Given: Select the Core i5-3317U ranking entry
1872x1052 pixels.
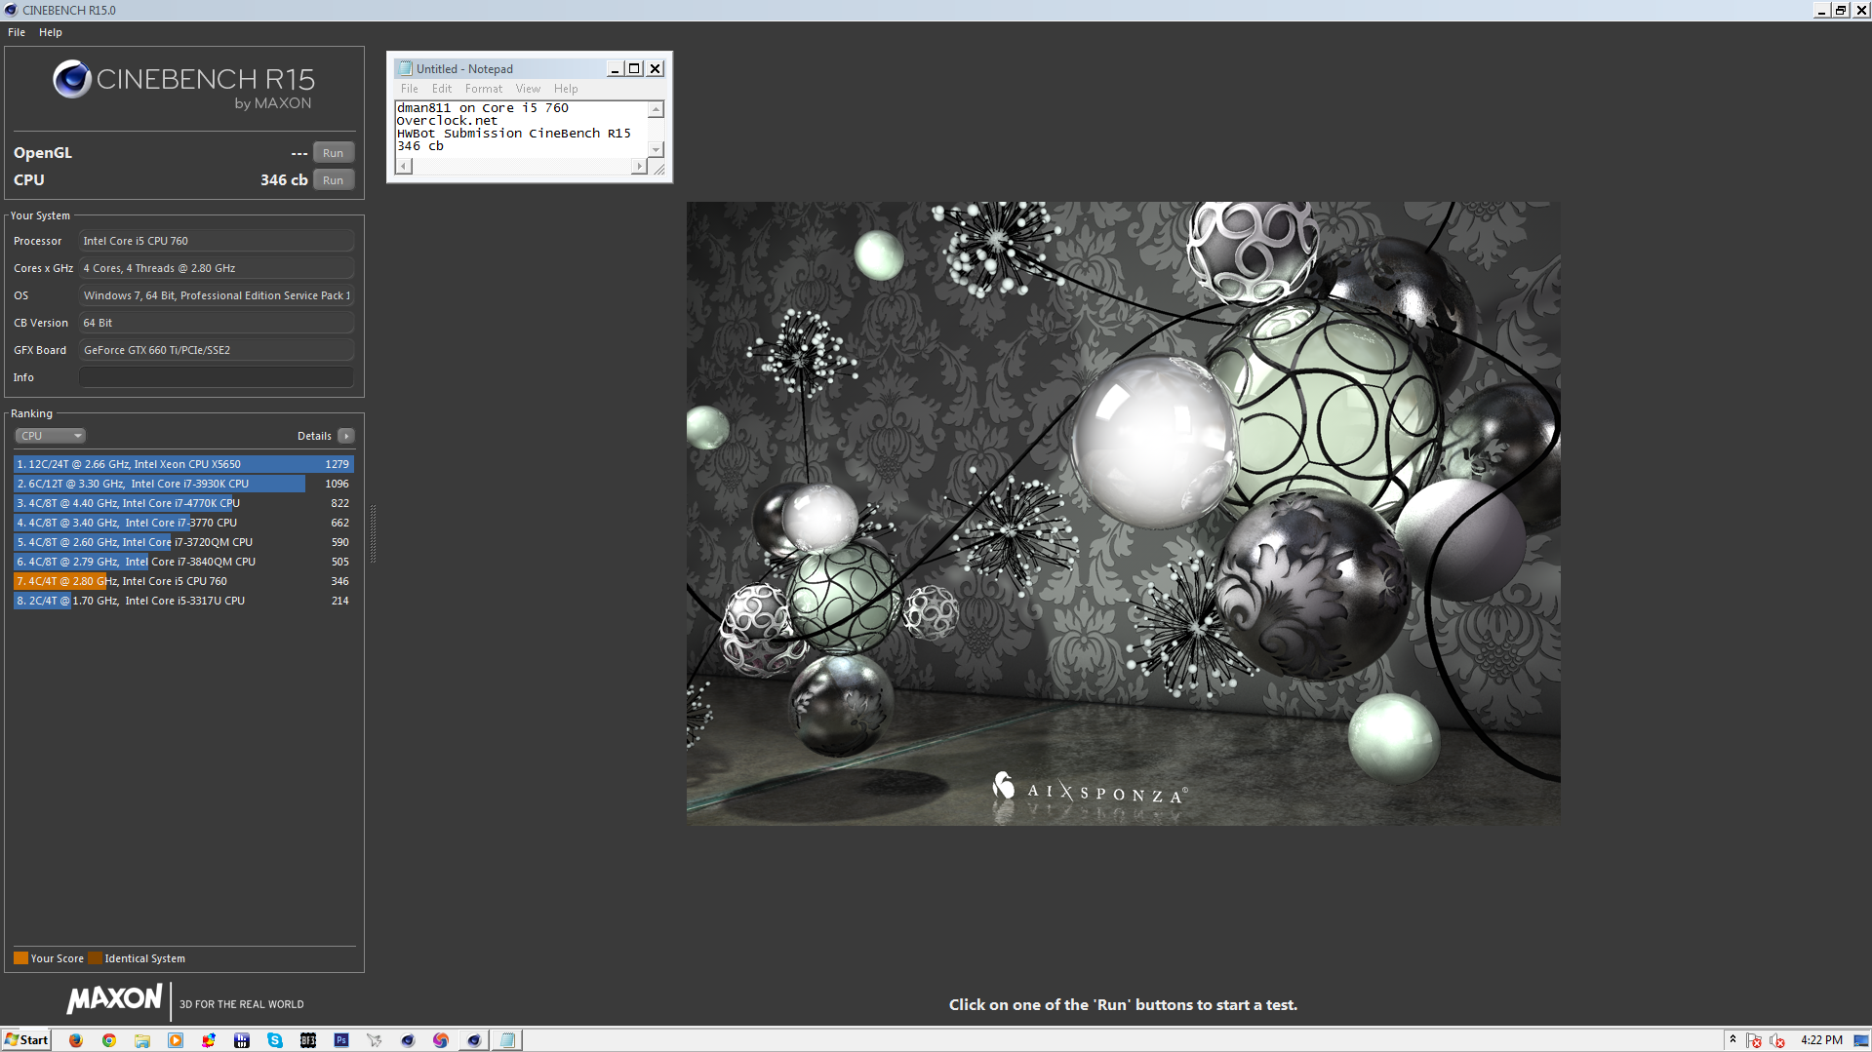Looking at the screenshot, I should (183, 601).
